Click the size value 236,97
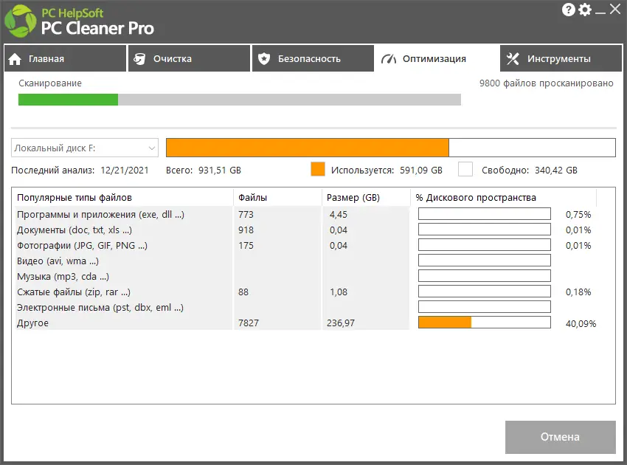 pos(341,323)
